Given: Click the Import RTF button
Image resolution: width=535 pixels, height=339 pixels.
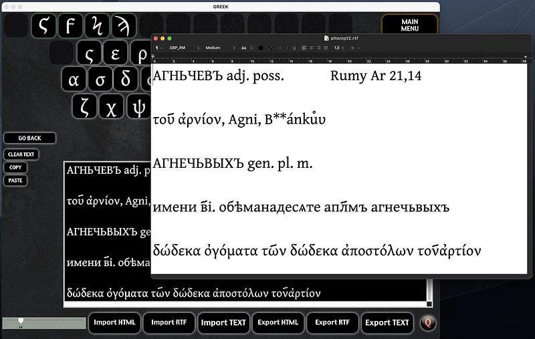Looking at the screenshot, I should [167, 322].
